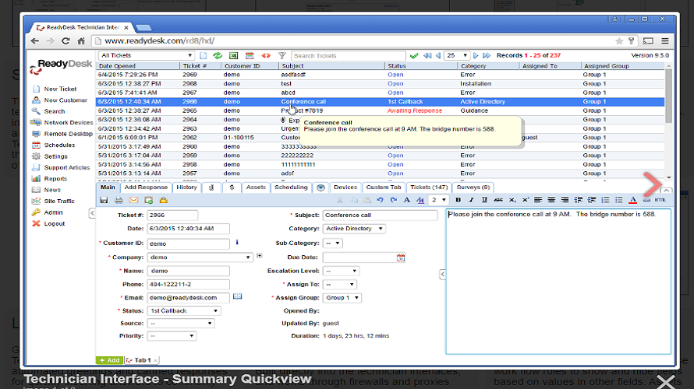Refresh the ticket list with green arrows icon
This screenshot has height=389, width=694.
(x=218, y=56)
